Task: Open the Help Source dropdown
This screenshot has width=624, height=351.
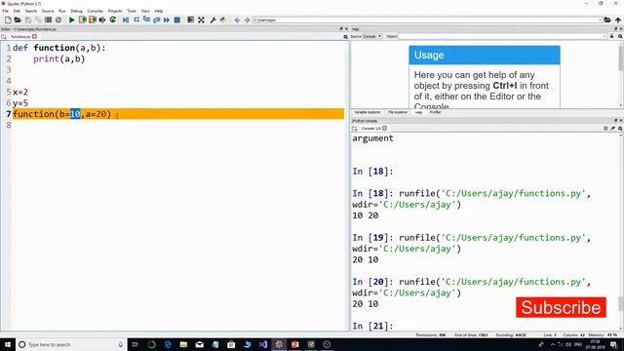Action: coord(372,37)
